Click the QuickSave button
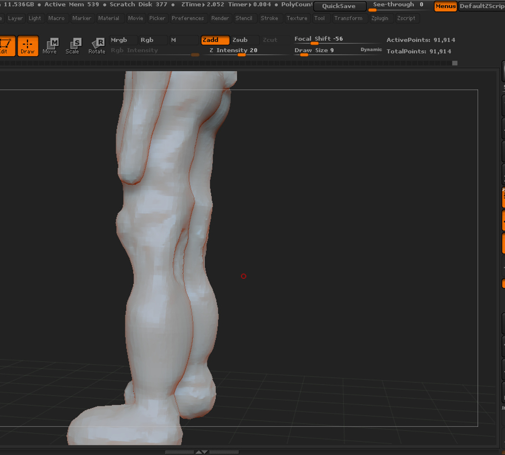Screen dimensions: 505x455 pyautogui.click(x=340, y=6)
